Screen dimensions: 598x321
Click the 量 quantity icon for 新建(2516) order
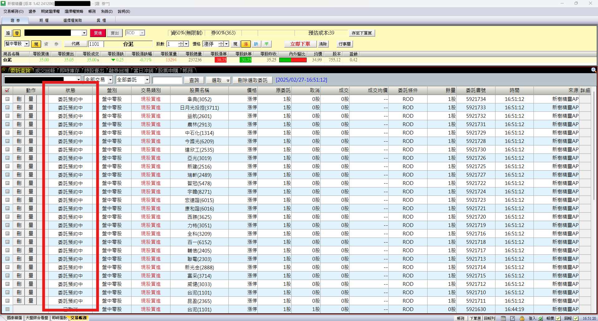pos(31,166)
